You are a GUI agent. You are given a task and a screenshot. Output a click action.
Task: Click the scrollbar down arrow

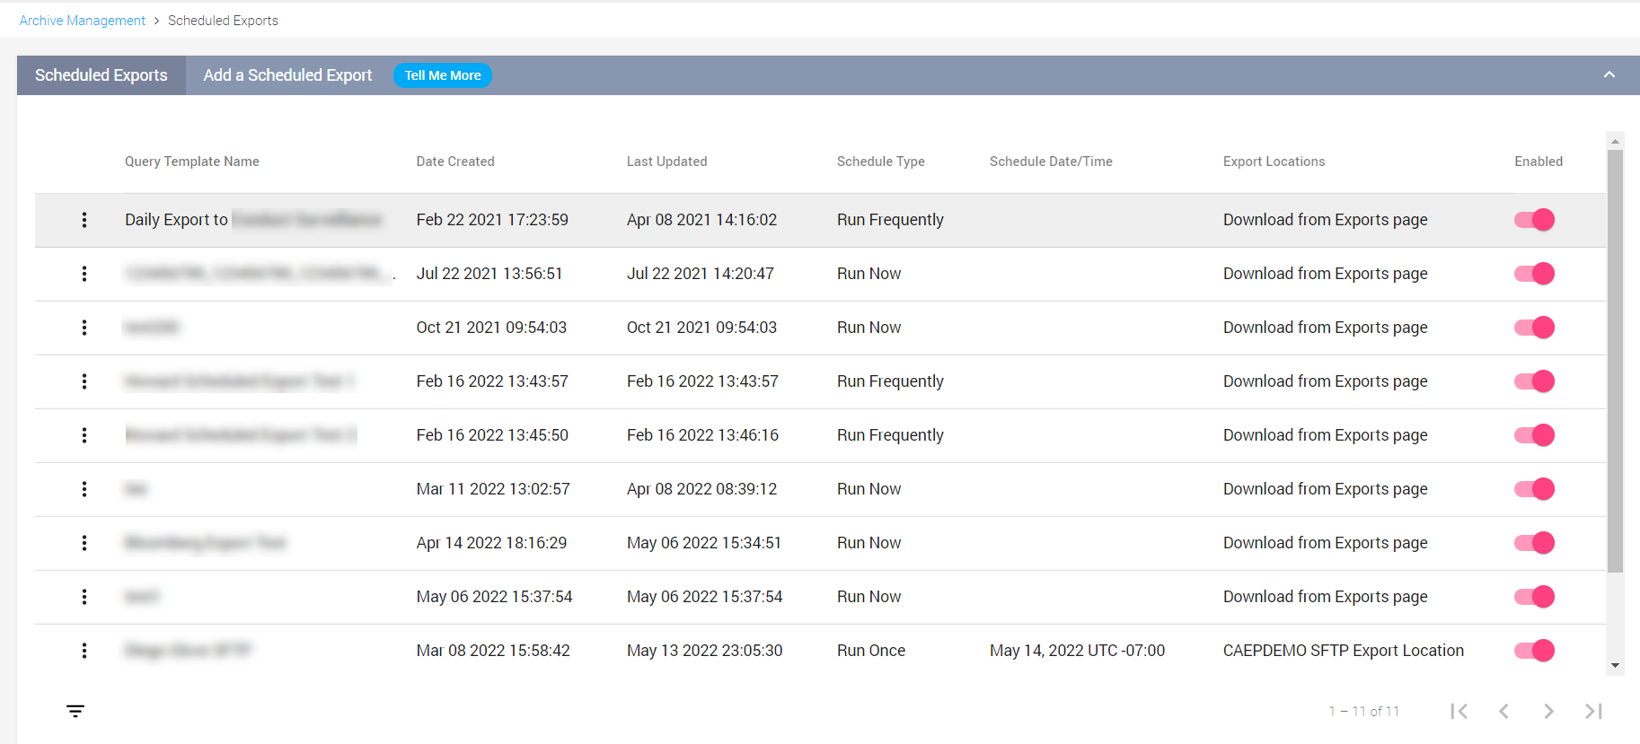1615,665
